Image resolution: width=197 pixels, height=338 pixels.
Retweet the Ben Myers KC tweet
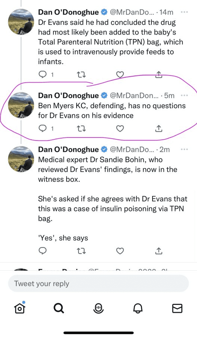pos(81,129)
